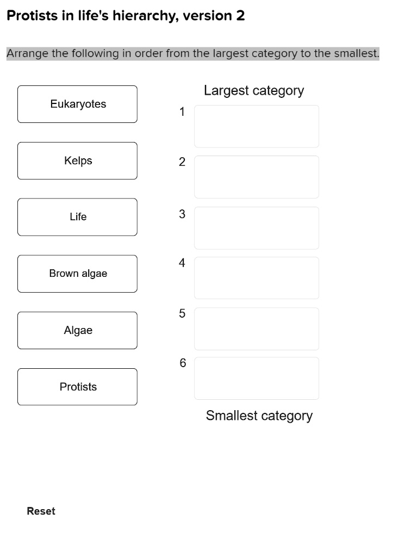411x557 pixels.
Task: Select the Eukaryotes answer tile
Action: [77, 104]
